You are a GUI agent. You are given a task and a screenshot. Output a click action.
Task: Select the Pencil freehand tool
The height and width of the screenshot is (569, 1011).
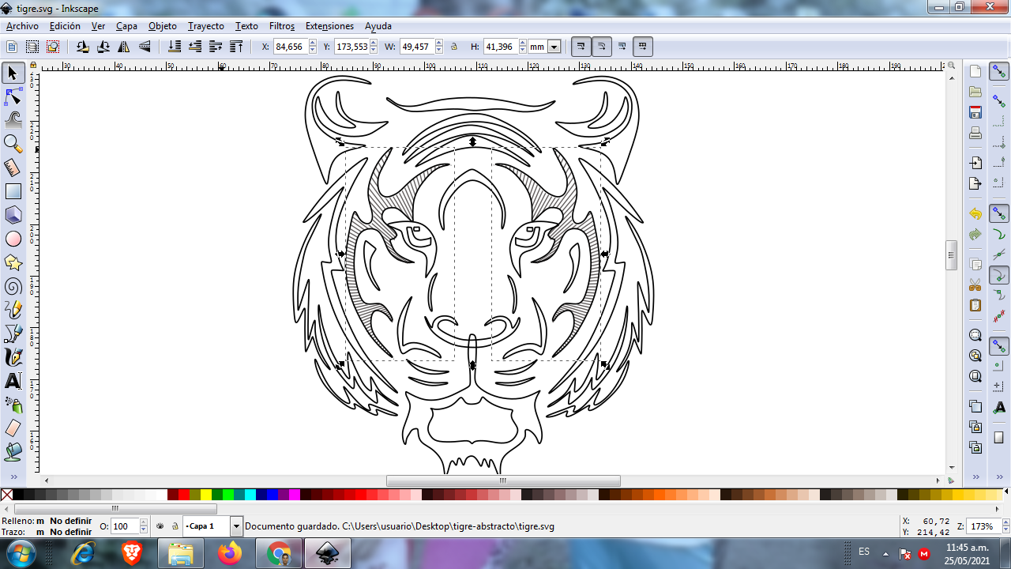(13, 310)
